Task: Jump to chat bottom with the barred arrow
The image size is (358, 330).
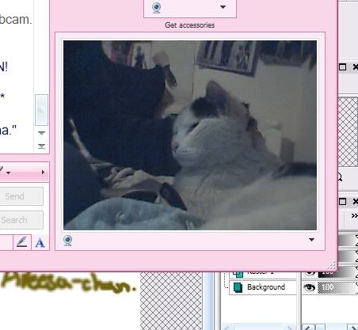Action: coord(41,146)
